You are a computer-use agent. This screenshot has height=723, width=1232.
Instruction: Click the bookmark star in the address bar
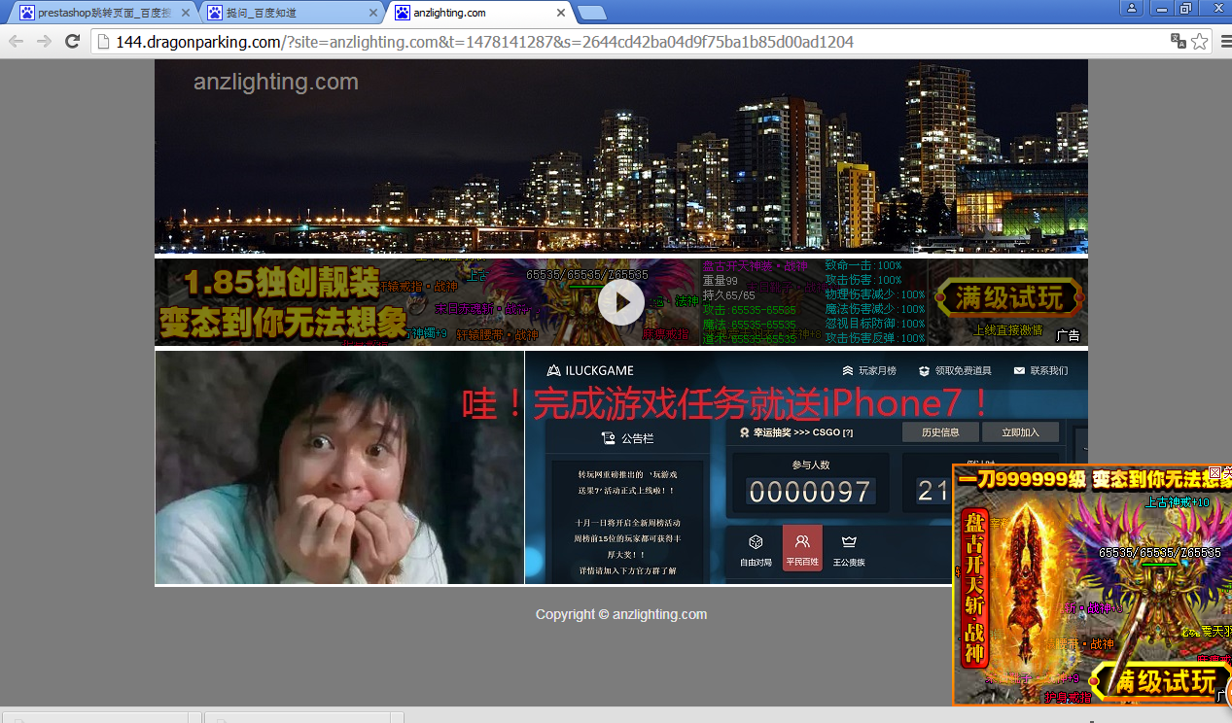[x=1199, y=42]
